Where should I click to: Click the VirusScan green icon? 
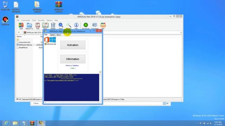86,26
